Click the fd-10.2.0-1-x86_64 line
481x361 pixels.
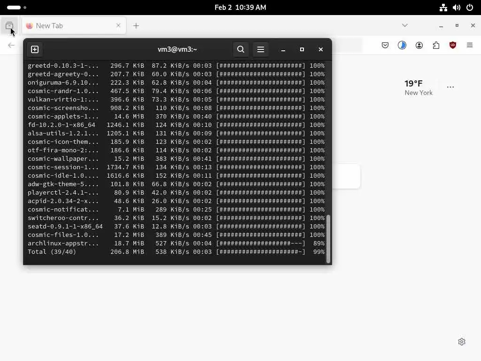click(176, 125)
